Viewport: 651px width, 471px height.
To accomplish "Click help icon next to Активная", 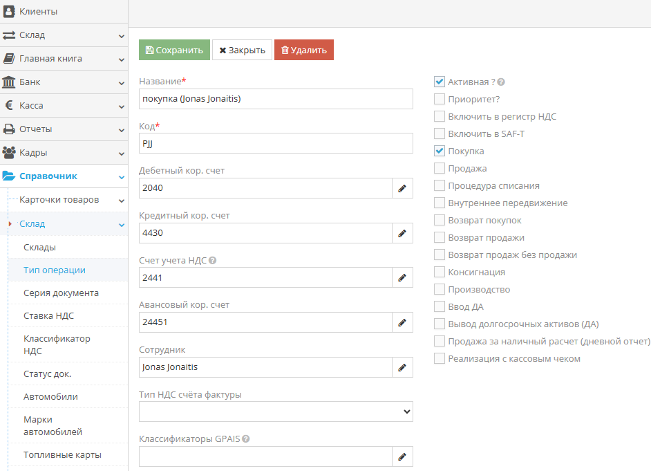I will tap(501, 82).
